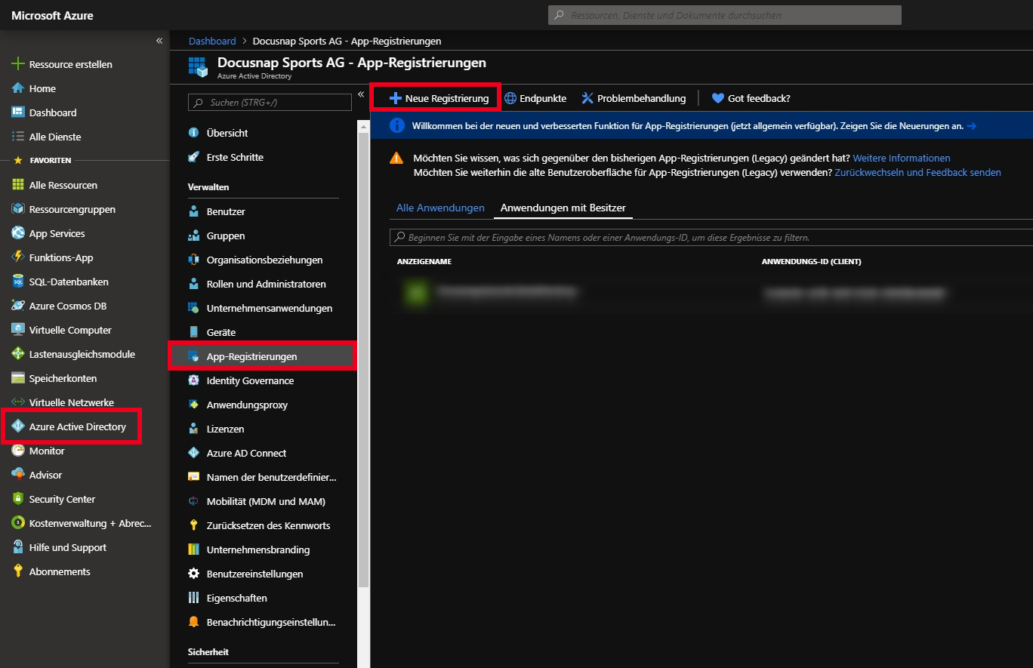Open the Home house icon

pos(18,88)
